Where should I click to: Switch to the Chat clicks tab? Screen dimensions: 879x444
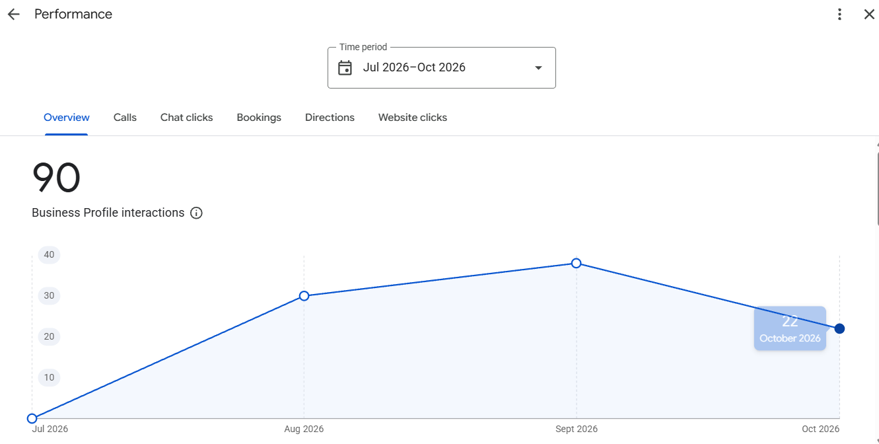(187, 118)
